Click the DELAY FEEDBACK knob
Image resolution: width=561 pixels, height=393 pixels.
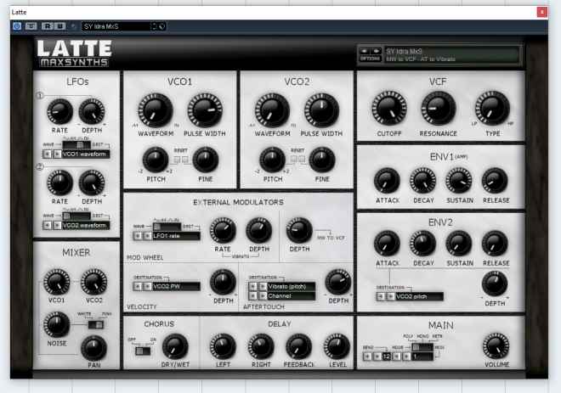click(x=298, y=346)
